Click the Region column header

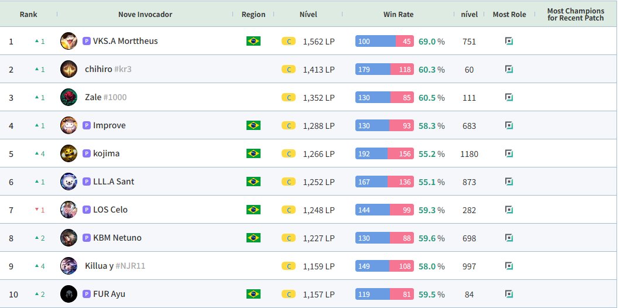point(254,14)
